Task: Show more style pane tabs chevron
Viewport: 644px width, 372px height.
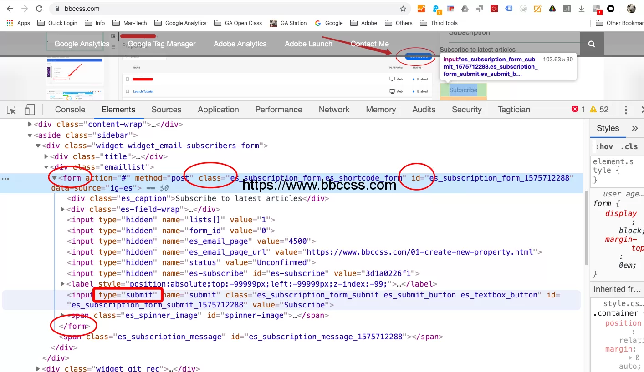Action: point(635,128)
